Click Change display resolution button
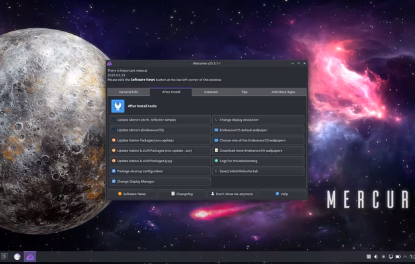This screenshot has height=264, width=415. (x=259, y=120)
